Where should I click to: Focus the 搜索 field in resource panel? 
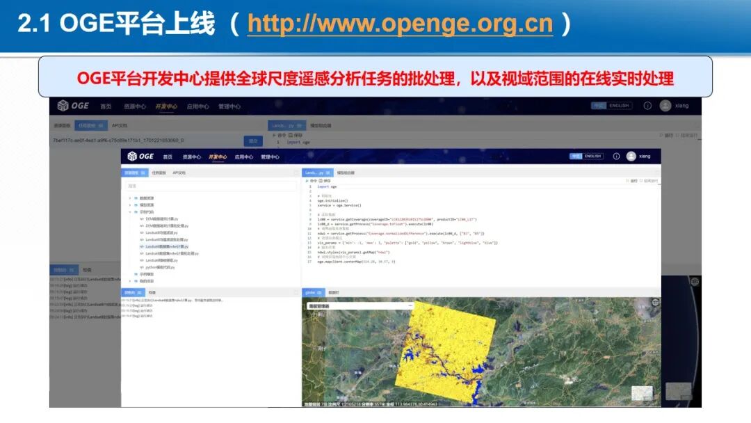(211, 186)
